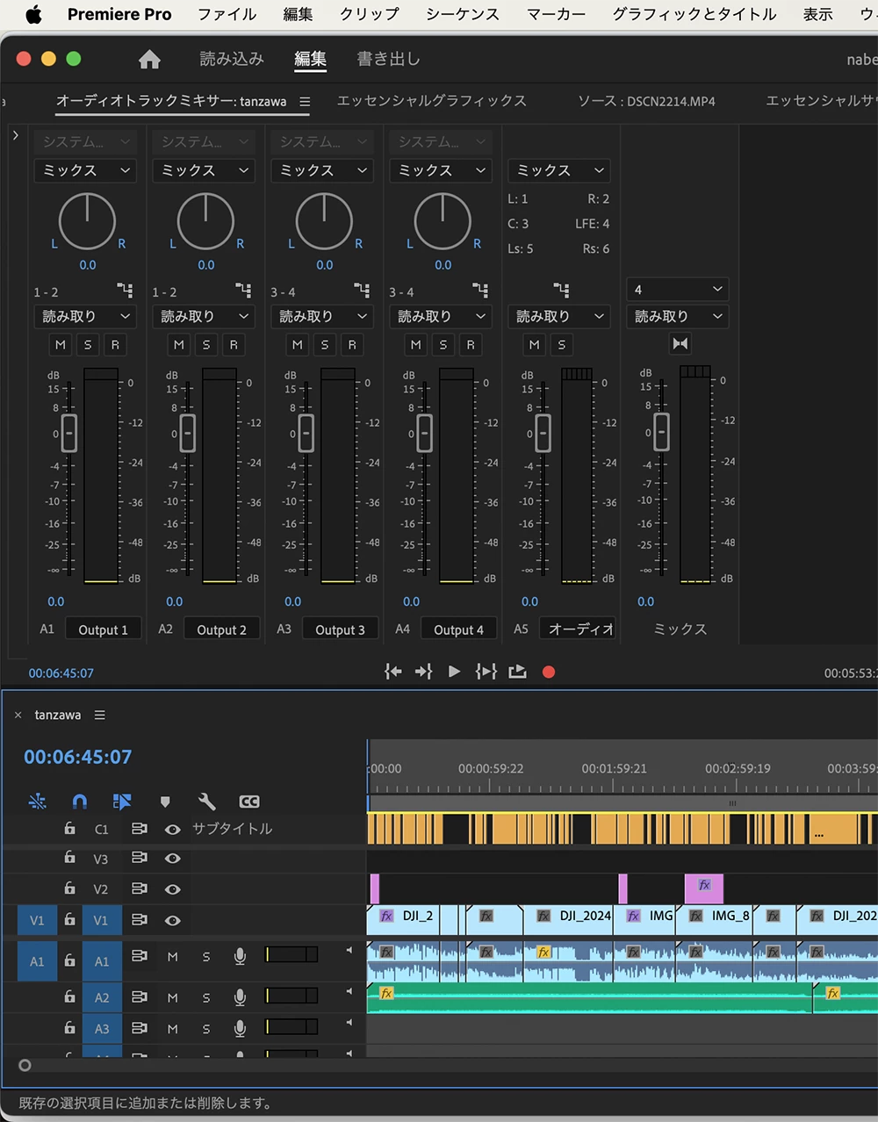This screenshot has height=1122, width=878.
Task: Open A1 channel Mix output dropdown
Action: [85, 170]
